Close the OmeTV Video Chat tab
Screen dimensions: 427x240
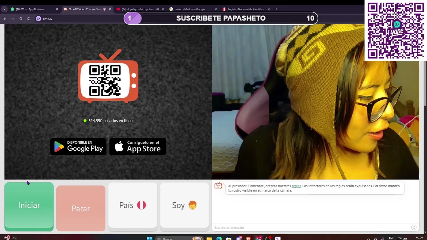pyautogui.click(x=110, y=9)
